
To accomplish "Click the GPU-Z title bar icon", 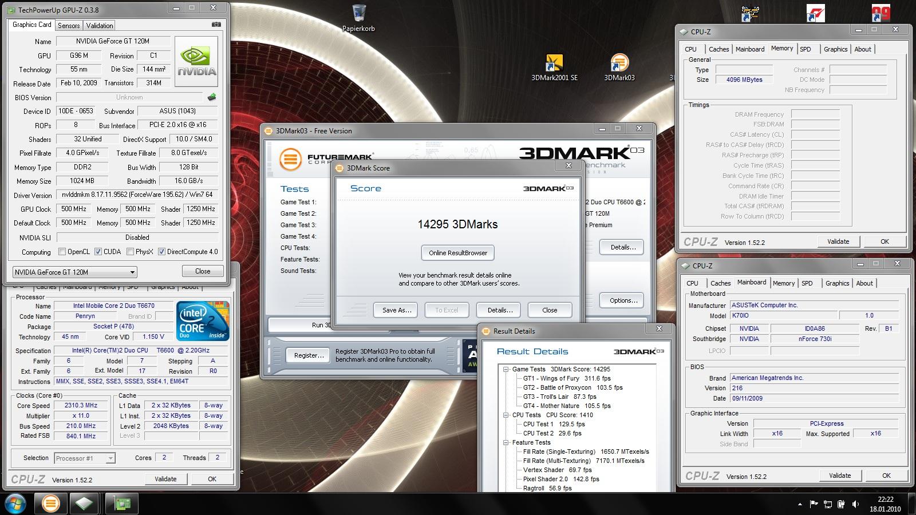I will coord(12,9).
